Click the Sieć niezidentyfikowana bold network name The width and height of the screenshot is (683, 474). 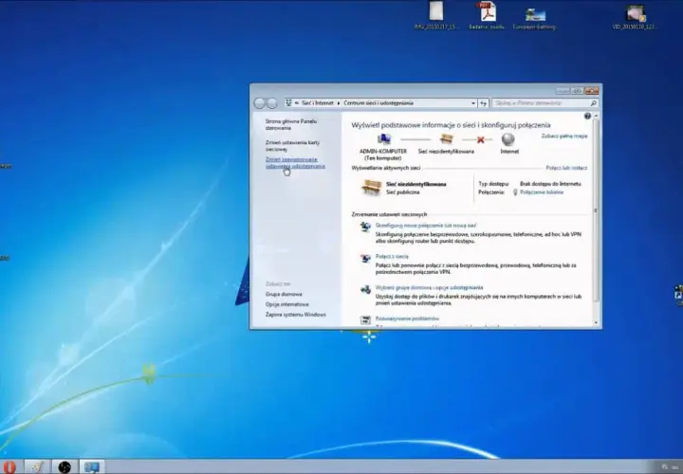416,184
